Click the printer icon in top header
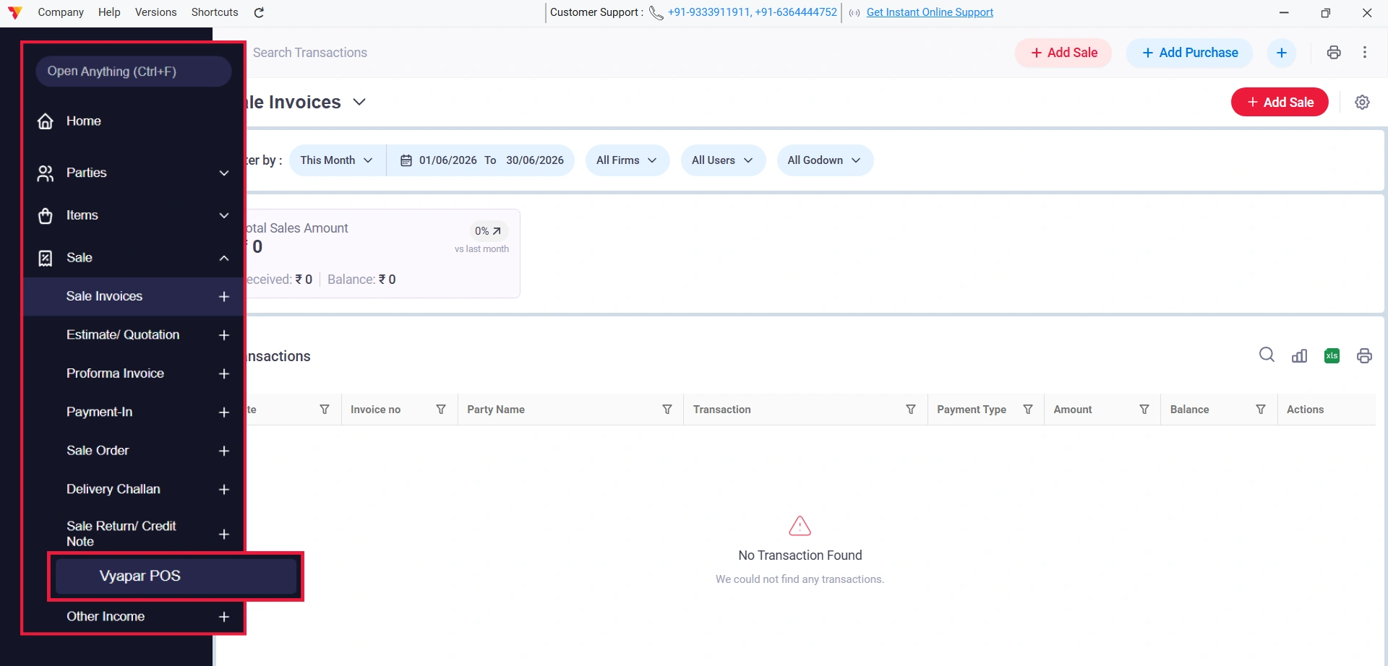The width and height of the screenshot is (1388, 666). tap(1334, 52)
